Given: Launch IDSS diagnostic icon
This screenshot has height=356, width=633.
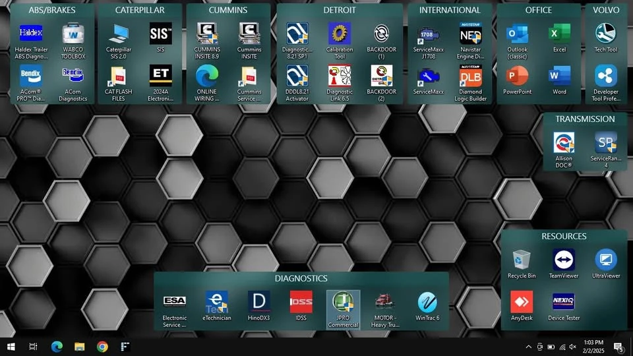Looking at the screenshot, I should click(301, 306).
